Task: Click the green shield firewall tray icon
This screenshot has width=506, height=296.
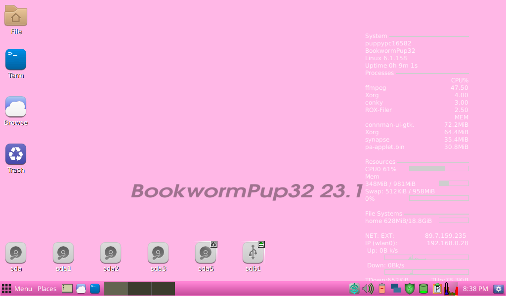Action: (410, 289)
